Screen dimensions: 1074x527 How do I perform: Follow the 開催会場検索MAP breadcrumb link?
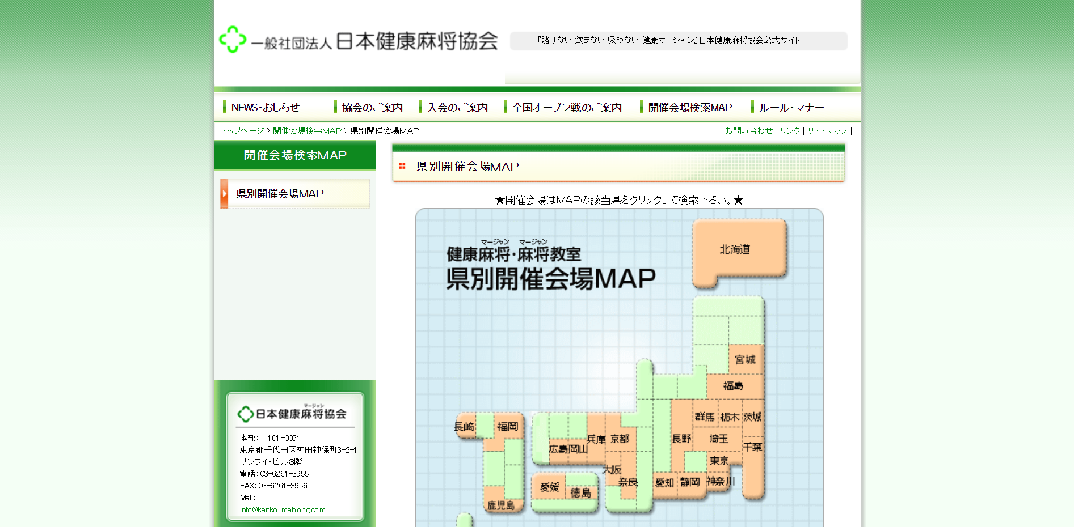(x=307, y=130)
